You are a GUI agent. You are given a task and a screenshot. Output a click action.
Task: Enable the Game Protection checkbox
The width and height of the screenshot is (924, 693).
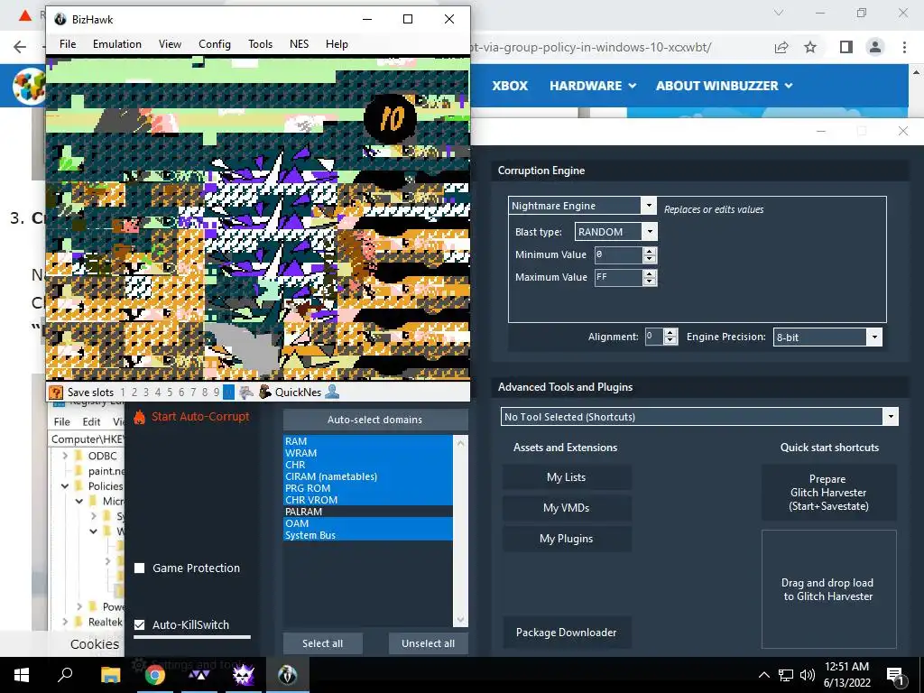[140, 568]
